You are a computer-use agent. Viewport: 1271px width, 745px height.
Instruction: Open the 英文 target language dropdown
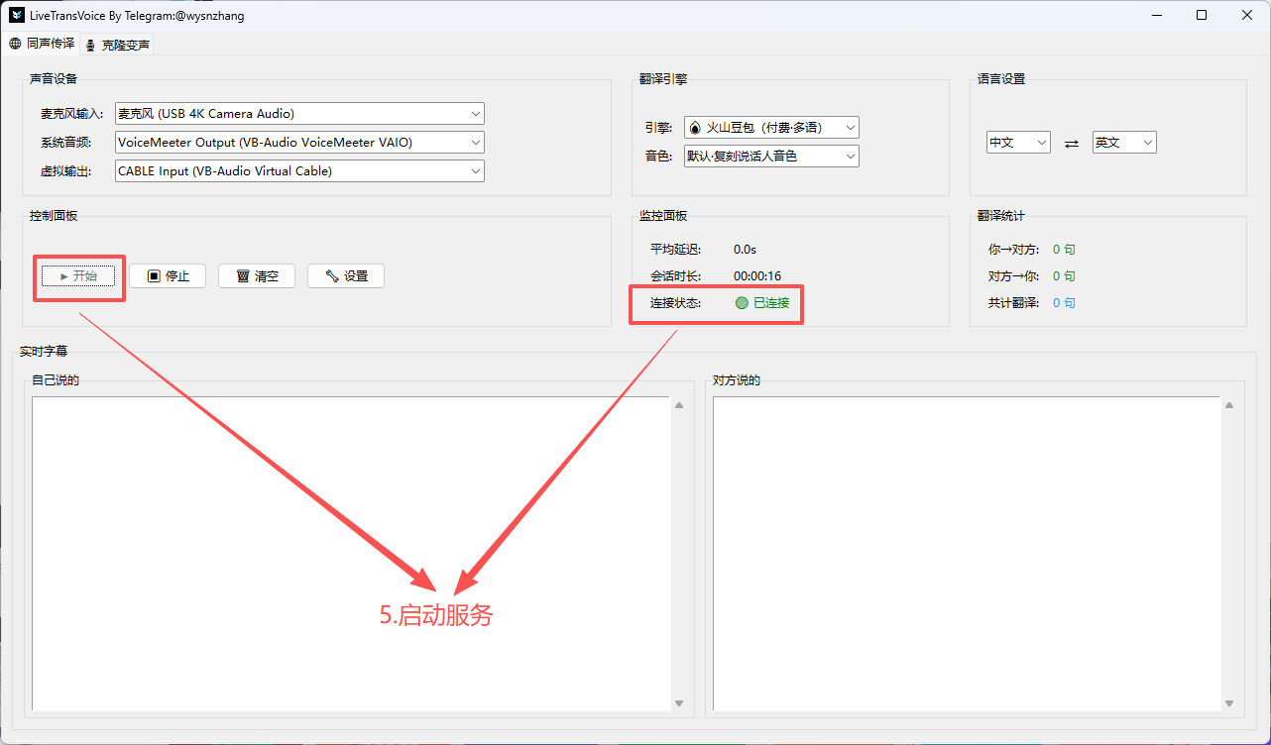1124,143
